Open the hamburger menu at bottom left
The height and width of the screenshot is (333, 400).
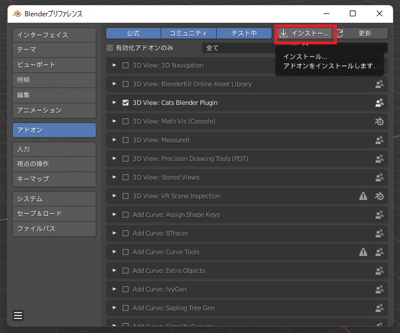(18, 316)
